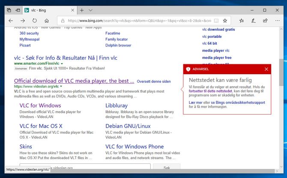Viewport: 287px width, 178px height.
Task: Open the Debian GNU/Linux sublink
Action: [128, 126]
